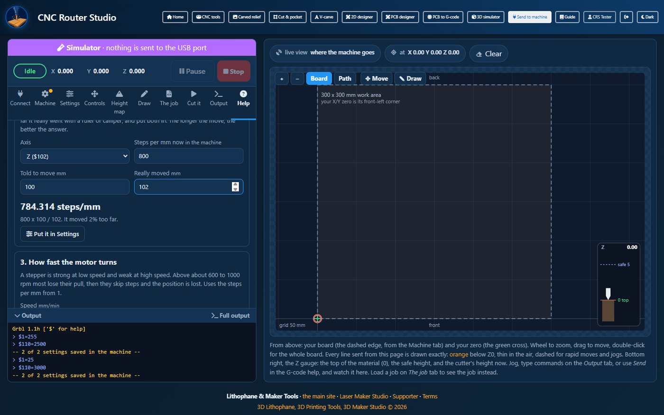Open Full output view
This screenshot has height=415, width=664.
pos(231,316)
